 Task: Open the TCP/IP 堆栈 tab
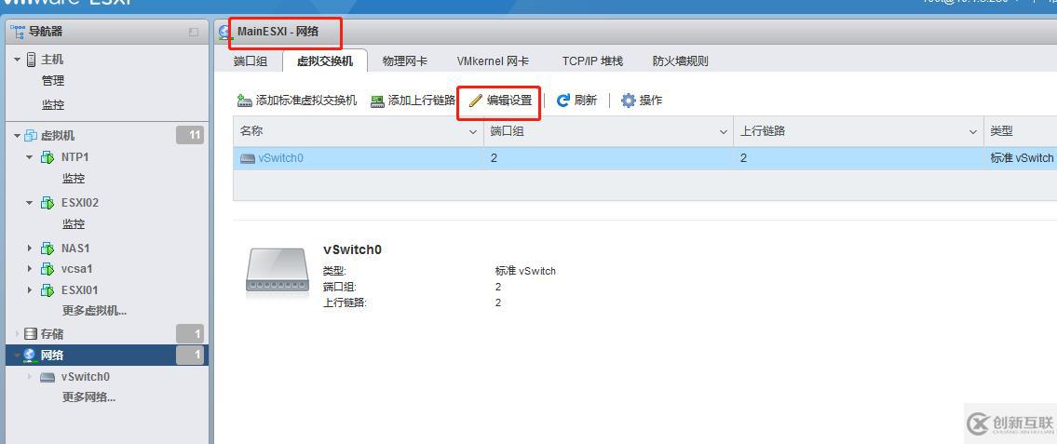592,61
